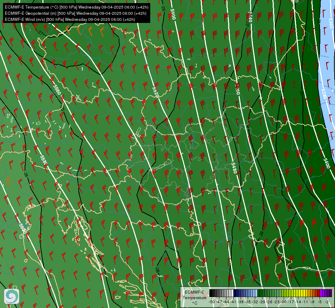Click the -30 isotherm label on map
This screenshot has height=308, width=335.
click(x=301, y=93)
